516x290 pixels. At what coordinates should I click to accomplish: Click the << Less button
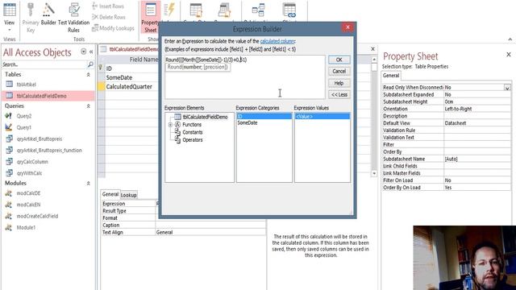[339, 95]
